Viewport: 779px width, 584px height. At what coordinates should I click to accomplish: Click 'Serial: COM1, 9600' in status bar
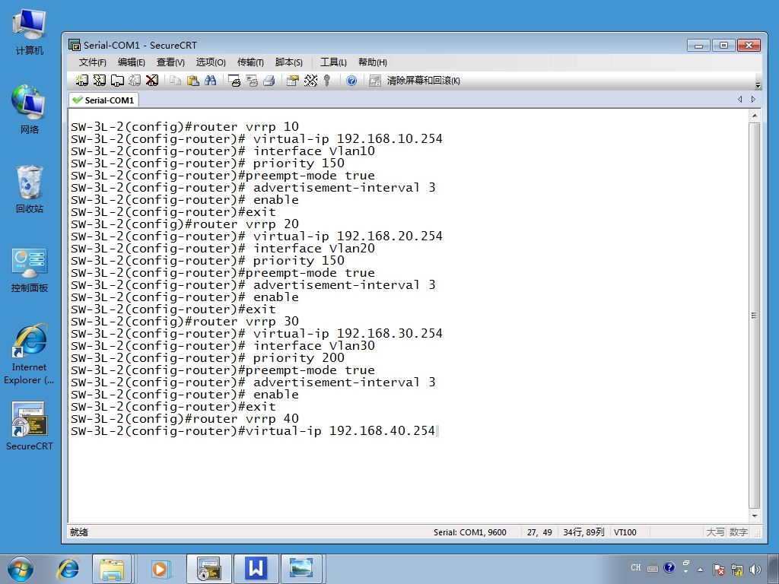click(x=469, y=532)
